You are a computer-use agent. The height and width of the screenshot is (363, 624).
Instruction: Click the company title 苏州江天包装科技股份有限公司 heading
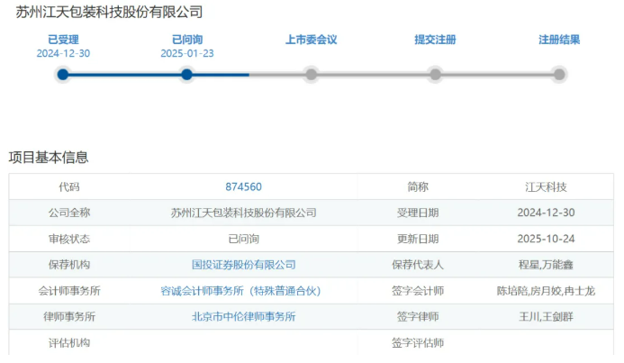coord(109,13)
